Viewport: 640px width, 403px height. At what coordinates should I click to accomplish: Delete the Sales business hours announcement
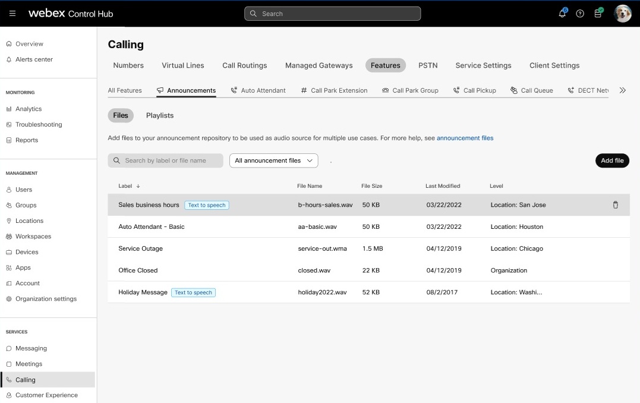615,204
